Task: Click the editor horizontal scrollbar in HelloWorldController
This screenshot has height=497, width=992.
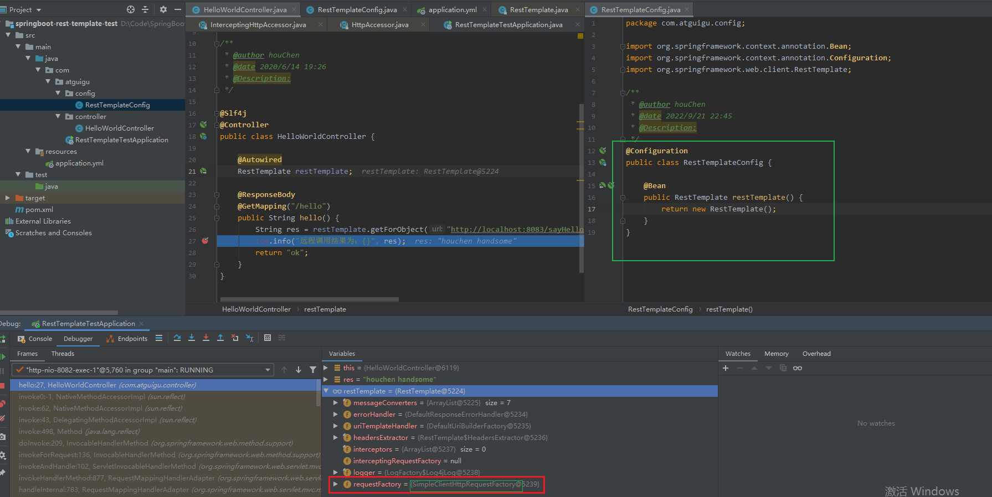Action: pyautogui.click(x=309, y=299)
